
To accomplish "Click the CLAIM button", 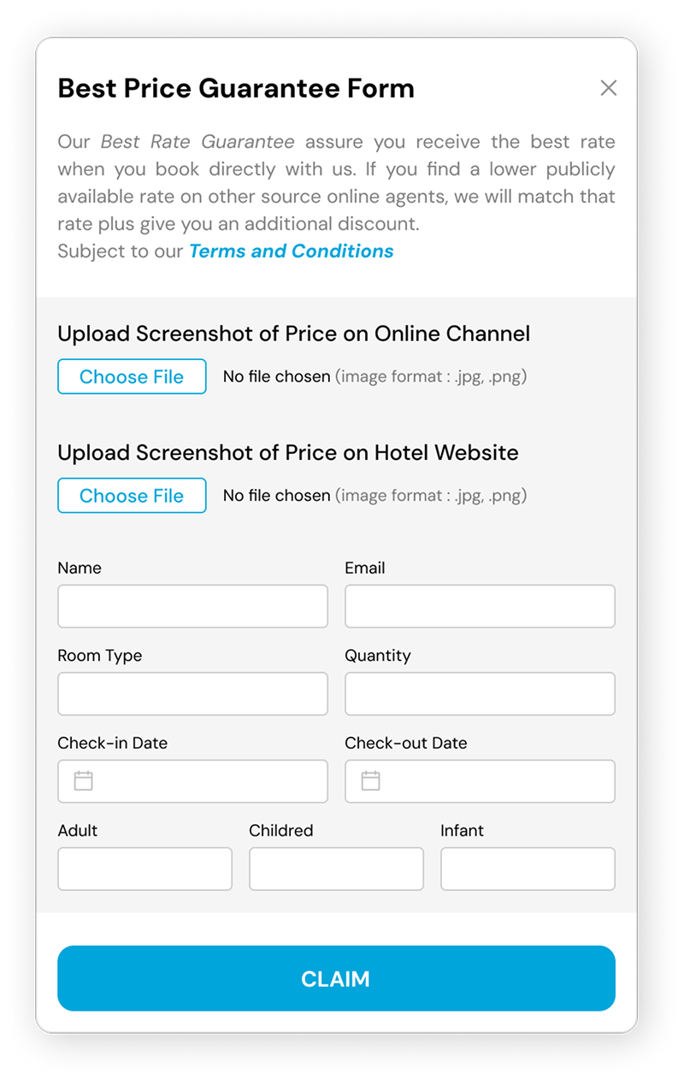I will pos(336,978).
